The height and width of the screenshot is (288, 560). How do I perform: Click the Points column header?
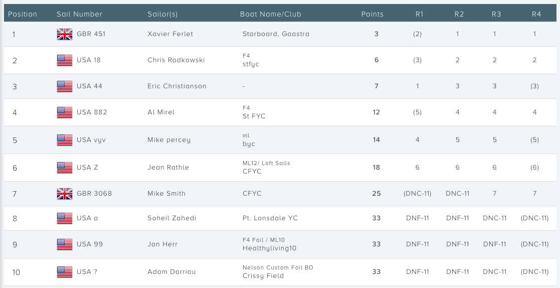372,14
